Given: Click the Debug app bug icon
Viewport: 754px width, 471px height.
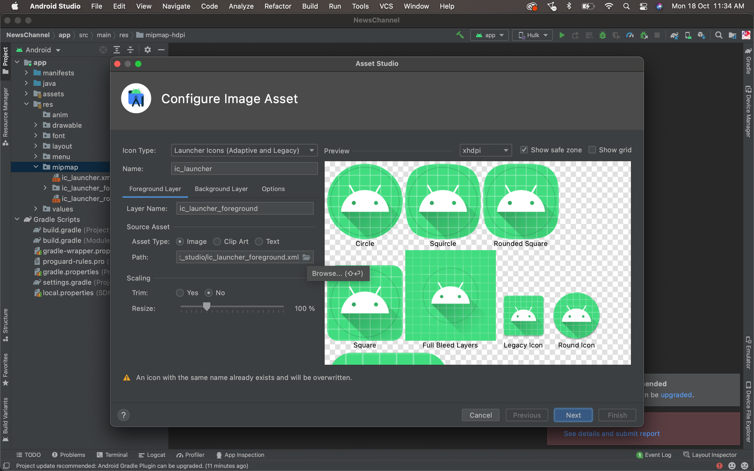Looking at the screenshot, I should point(602,35).
